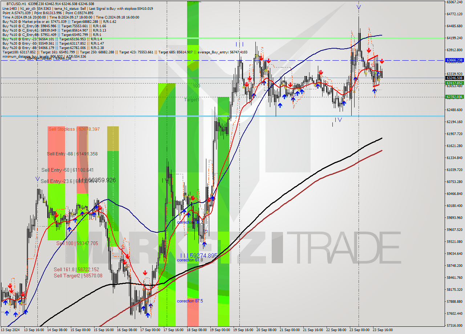The height and width of the screenshot is (334, 465).
Task: Select the Sell Stoploss 62078.397 label
Action: (x=74, y=129)
